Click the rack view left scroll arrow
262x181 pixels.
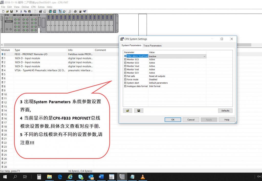[x=2, y=45]
